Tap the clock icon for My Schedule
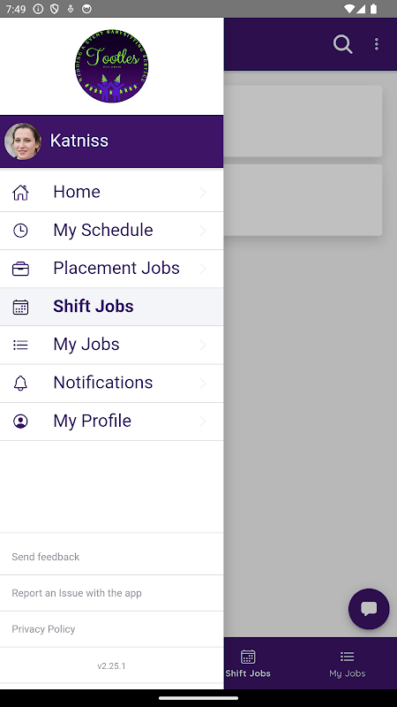The width and height of the screenshot is (397, 707). click(x=20, y=231)
